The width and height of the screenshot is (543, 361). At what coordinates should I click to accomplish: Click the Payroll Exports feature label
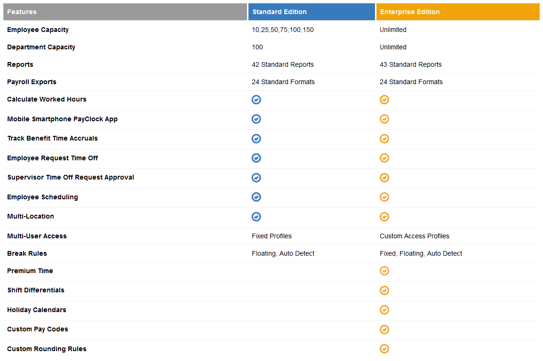32,82
